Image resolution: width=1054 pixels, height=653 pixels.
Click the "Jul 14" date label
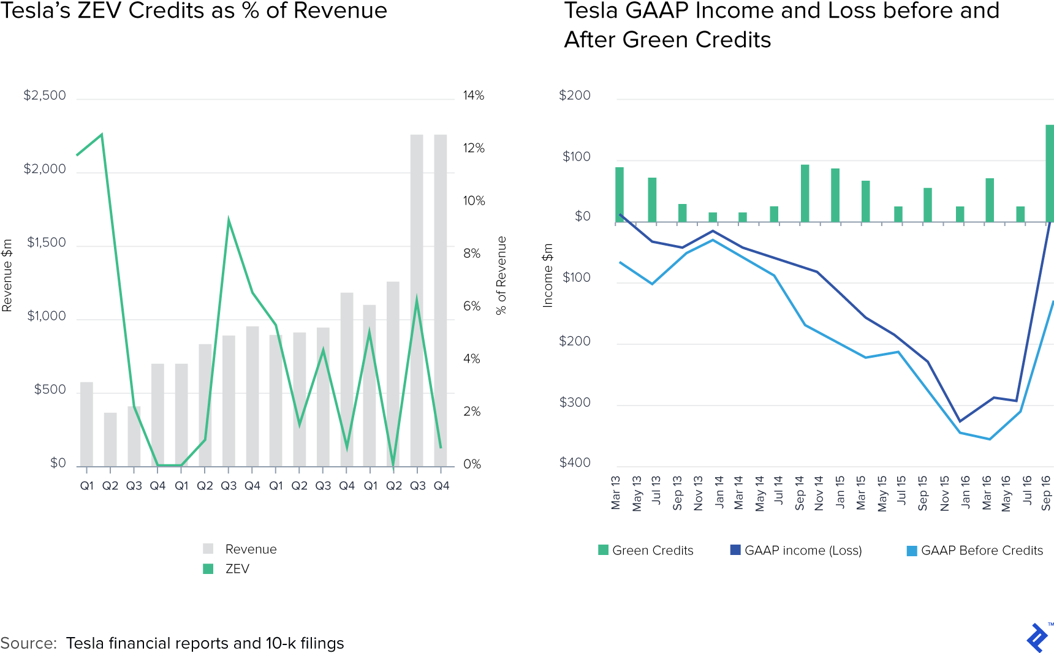pos(779,489)
